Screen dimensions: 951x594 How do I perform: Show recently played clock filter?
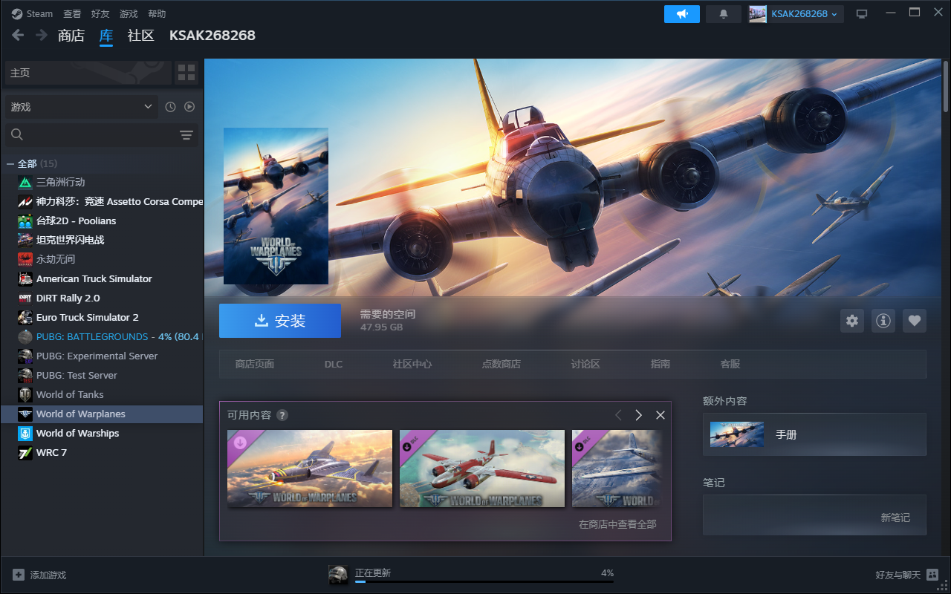click(x=170, y=107)
